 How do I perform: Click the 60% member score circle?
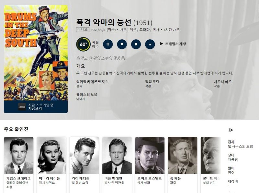click(x=83, y=44)
